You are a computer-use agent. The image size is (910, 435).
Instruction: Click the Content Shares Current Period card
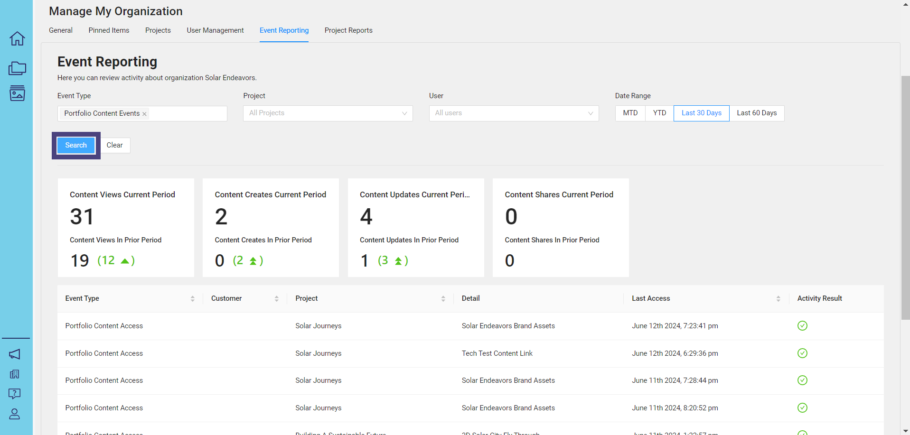pos(561,228)
